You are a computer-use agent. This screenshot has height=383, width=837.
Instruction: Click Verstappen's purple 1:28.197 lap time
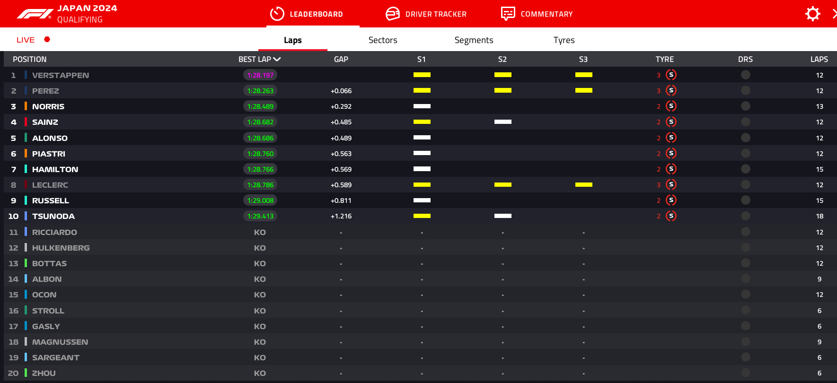(x=260, y=75)
